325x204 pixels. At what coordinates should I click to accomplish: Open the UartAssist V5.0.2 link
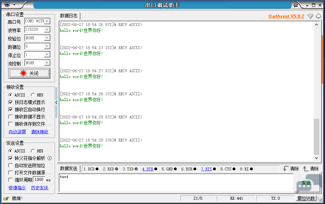click(286, 16)
